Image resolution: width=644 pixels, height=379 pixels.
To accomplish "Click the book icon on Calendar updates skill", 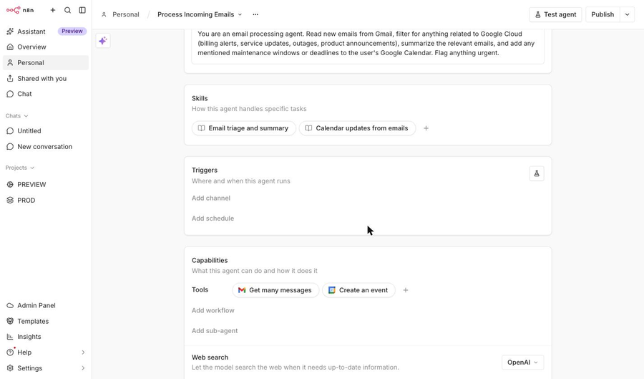I will click(308, 128).
